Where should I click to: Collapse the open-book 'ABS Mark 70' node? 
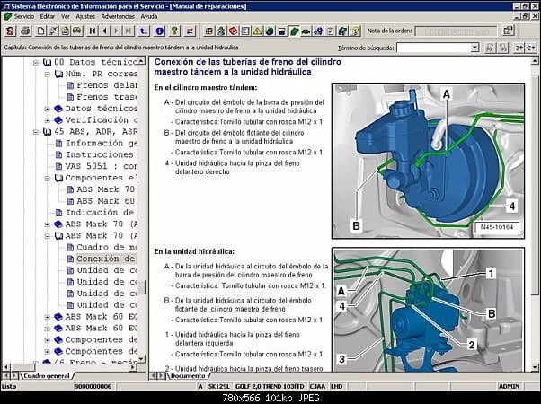coord(48,236)
